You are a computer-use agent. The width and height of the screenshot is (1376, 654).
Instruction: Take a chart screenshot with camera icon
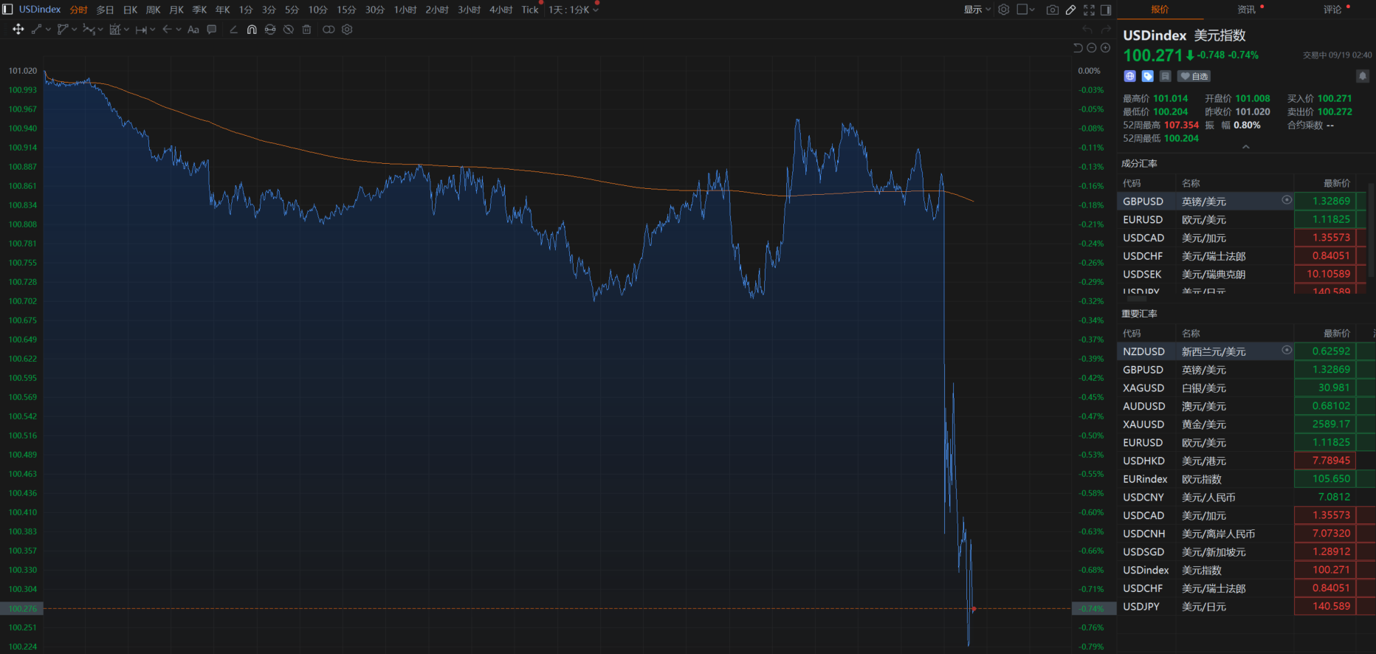1053,10
